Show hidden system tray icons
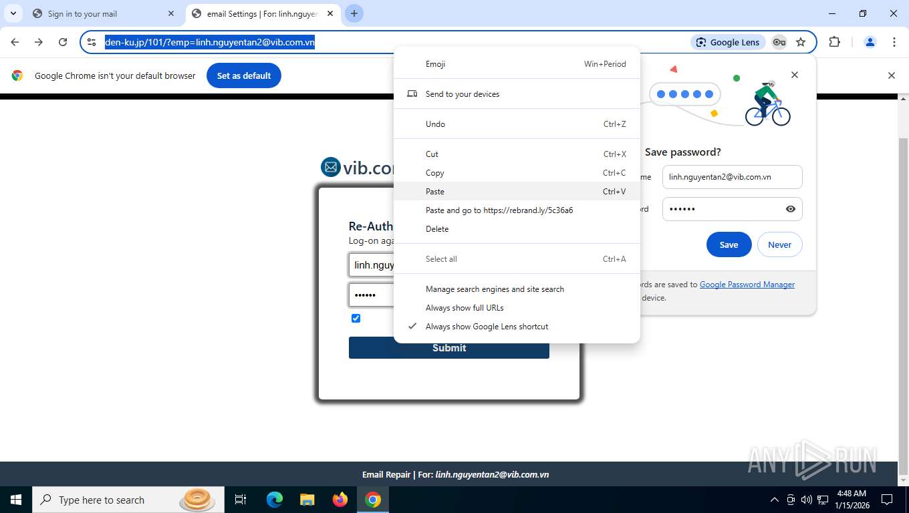 [775, 500]
